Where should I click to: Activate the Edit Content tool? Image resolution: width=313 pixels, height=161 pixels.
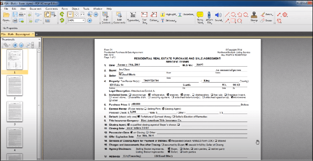(x=106, y=18)
